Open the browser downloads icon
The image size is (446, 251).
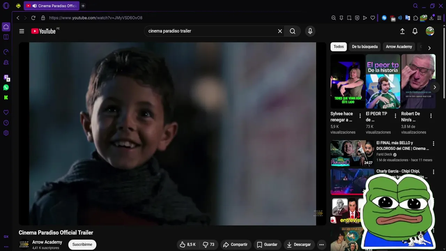[x=432, y=18]
